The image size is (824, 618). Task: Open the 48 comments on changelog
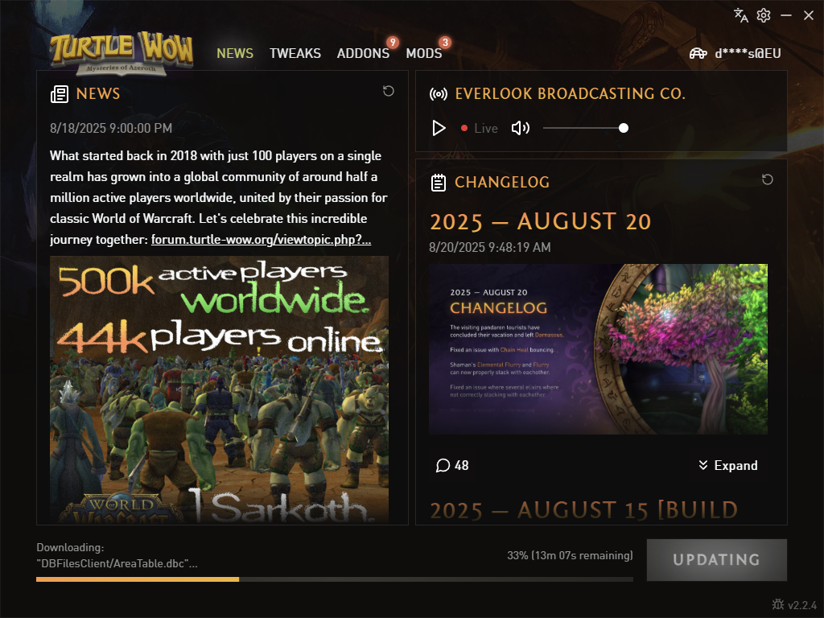point(452,465)
